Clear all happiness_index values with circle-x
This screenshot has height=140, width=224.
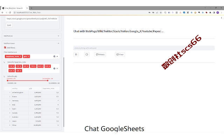pos(54,69)
